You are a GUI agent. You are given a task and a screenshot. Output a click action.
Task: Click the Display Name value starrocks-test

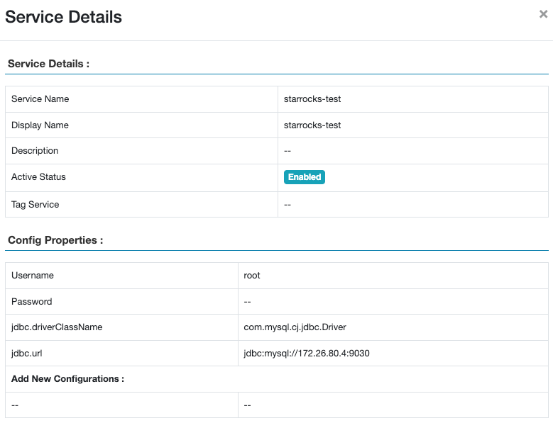point(312,125)
